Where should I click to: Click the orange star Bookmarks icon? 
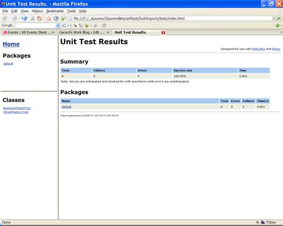[x=48, y=18]
